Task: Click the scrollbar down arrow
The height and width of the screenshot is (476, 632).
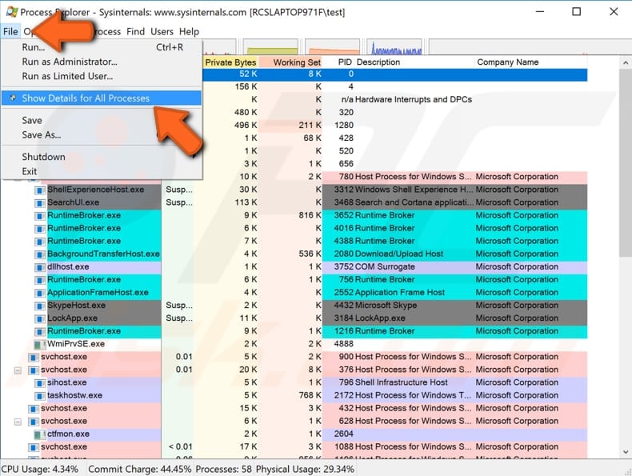Action: 625,452
